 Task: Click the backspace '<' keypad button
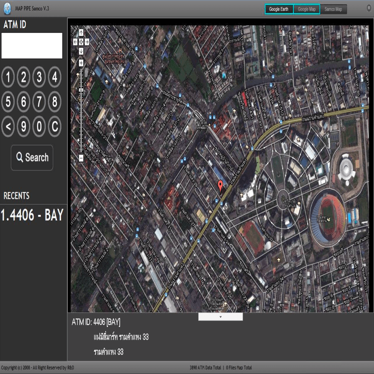coord(8,126)
